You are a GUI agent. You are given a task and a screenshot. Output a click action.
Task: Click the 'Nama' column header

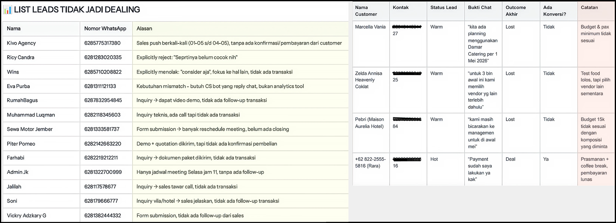(x=41, y=28)
